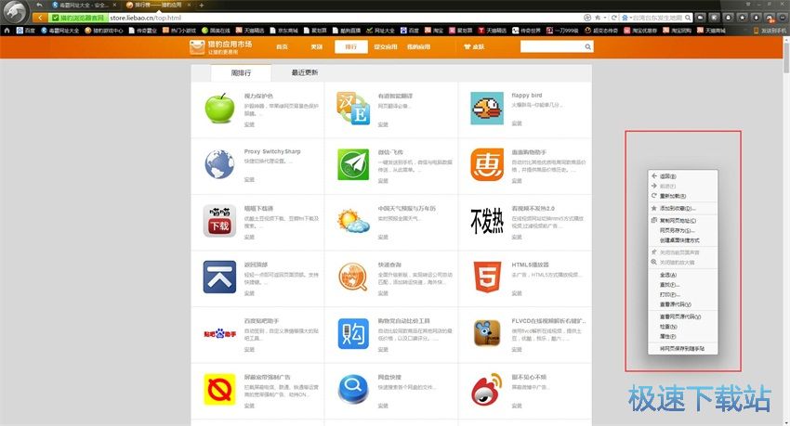Open the red 下载 download app icon

(219, 221)
